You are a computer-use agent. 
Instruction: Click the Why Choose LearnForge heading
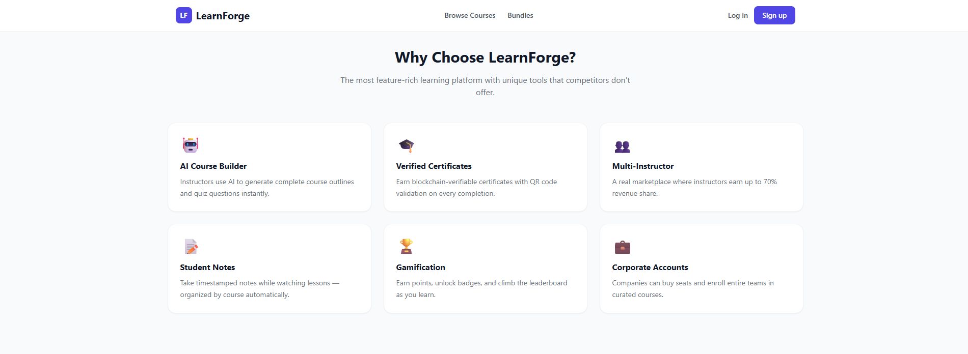pyautogui.click(x=485, y=57)
